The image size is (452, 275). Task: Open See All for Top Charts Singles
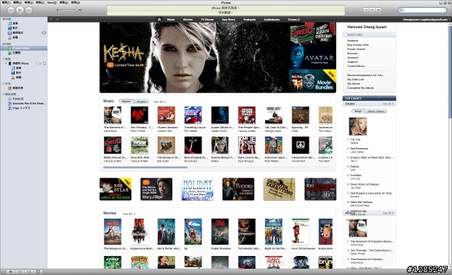click(388, 104)
